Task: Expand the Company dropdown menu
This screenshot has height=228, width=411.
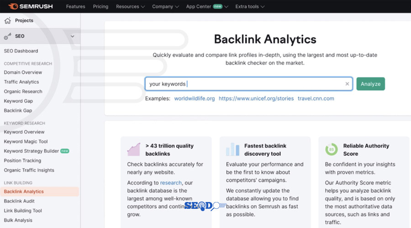Action: tap(165, 6)
